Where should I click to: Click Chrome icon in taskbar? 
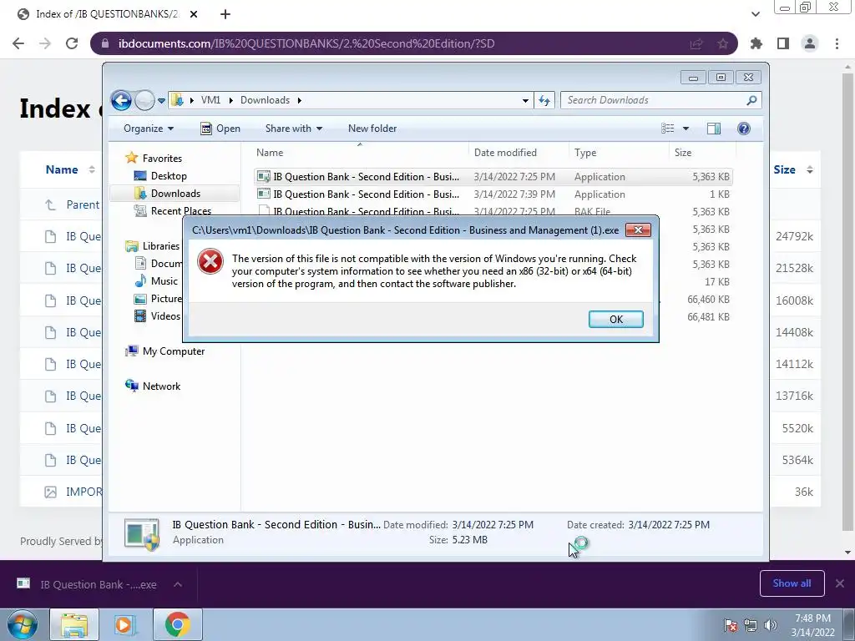pyautogui.click(x=177, y=624)
